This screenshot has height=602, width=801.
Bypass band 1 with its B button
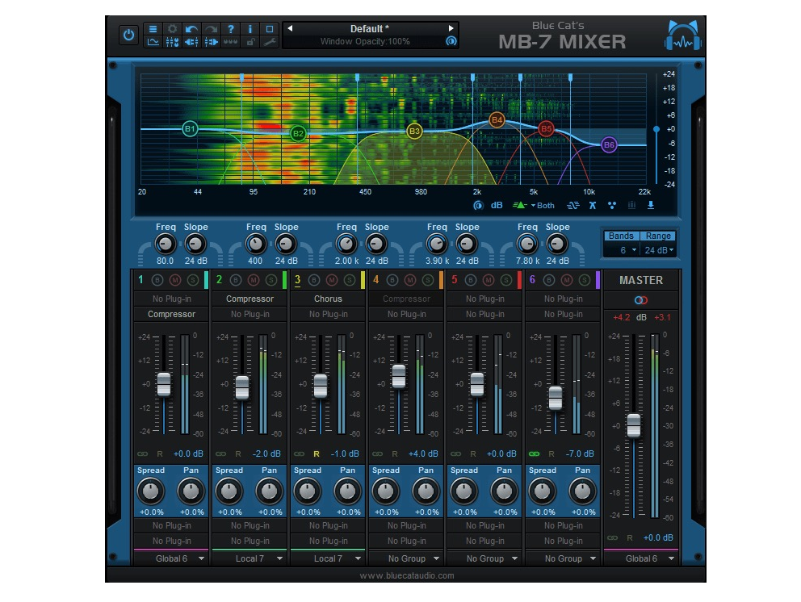coord(157,280)
